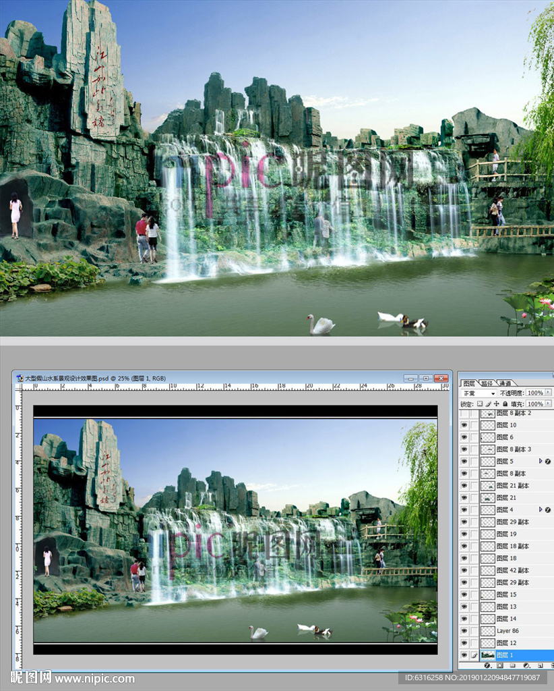
Task: Show the hidden 图层 8 副本 2 layer
Action: (464, 414)
